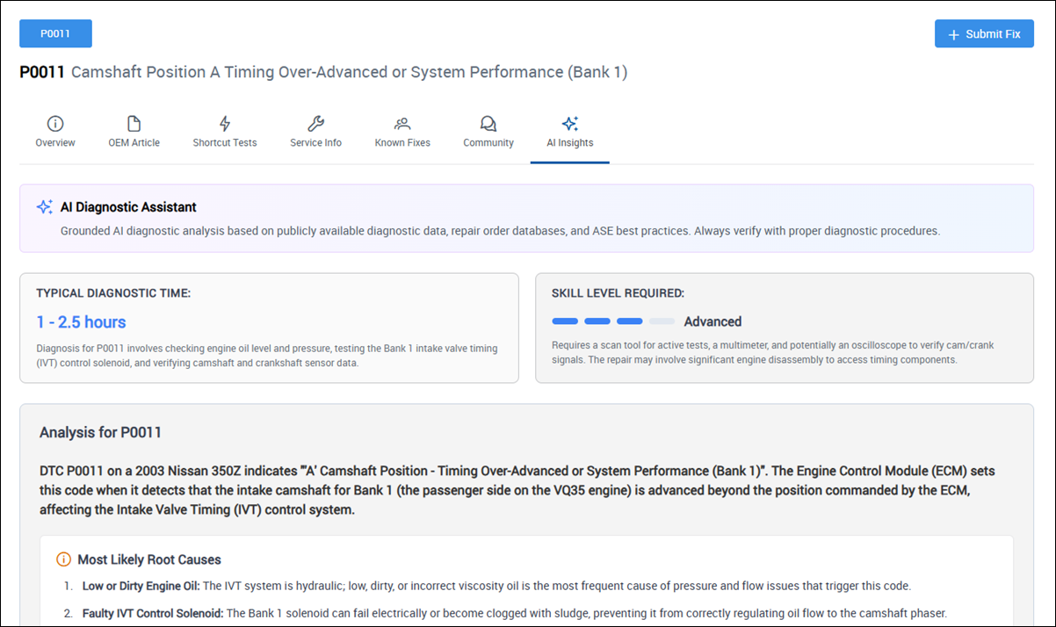Click the Community chat bubbles icon
The width and height of the screenshot is (1056, 627).
[x=488, y=123]
